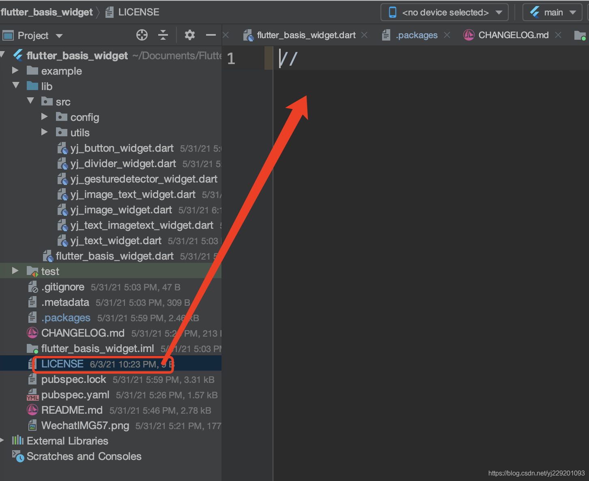This screenshot has height=481, width=589.
Task: Click the comment text on editor line 1
Action: [289, 59]
